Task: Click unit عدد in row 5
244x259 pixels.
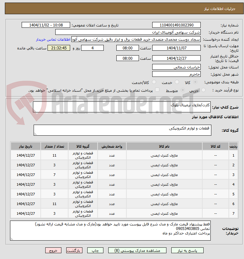Action: pyautogui.click(x=112, y=194)
